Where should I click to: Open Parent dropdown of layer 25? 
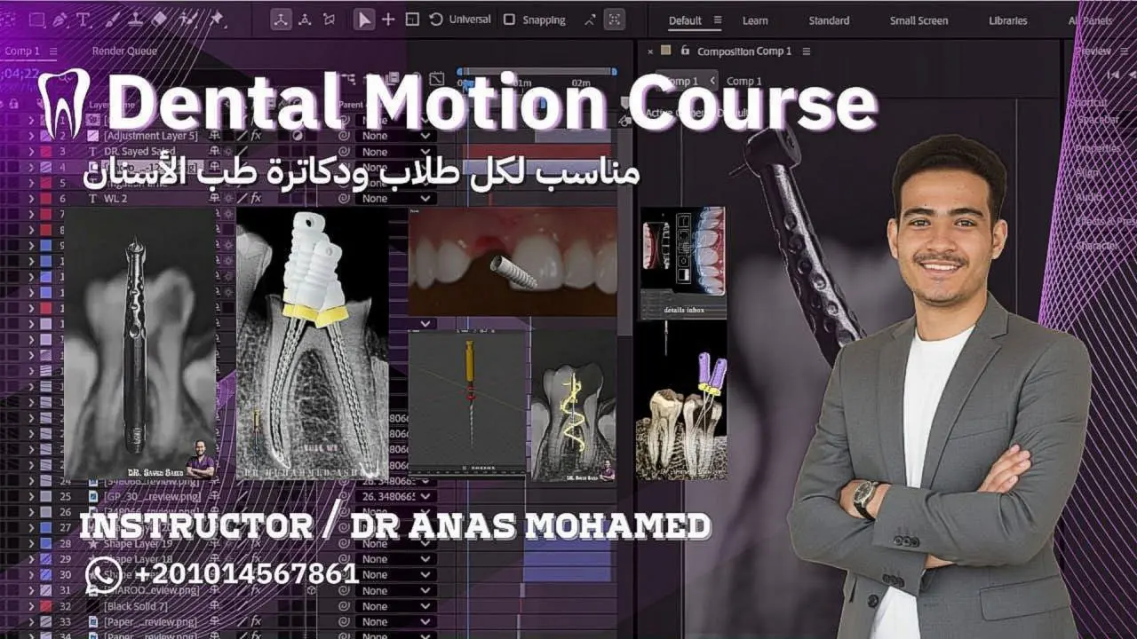tap(395, 496)
